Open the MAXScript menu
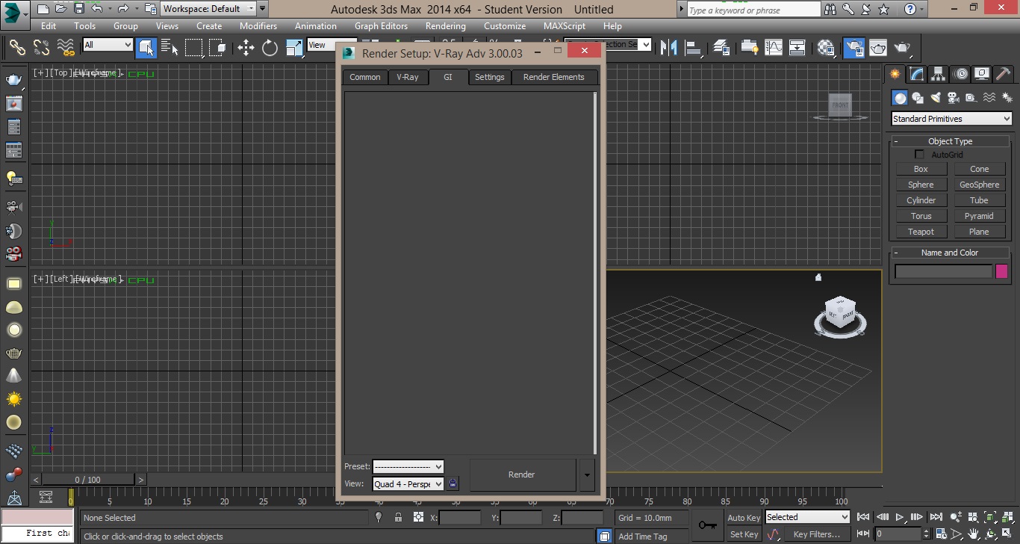1020x544 pixels. coord(565,26)
